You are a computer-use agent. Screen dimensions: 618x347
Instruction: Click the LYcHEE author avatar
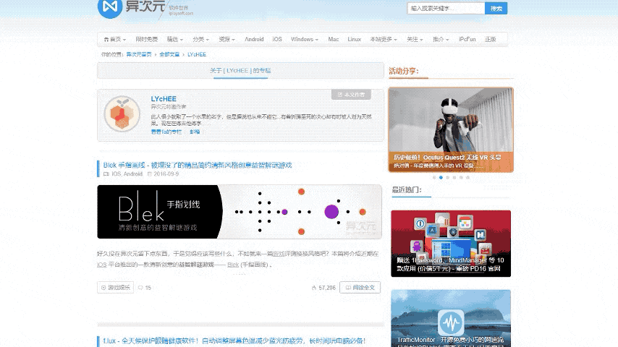point(122,114)
